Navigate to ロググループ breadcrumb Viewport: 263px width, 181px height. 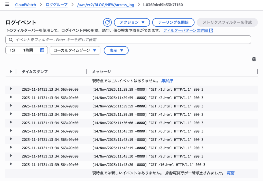[57, 5]
